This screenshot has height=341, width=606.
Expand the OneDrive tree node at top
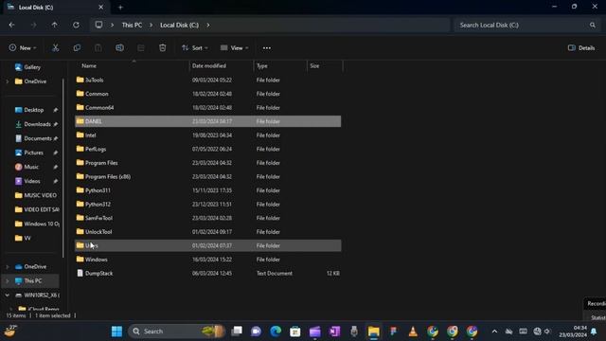pyautogui.click(x=8, y=81)
